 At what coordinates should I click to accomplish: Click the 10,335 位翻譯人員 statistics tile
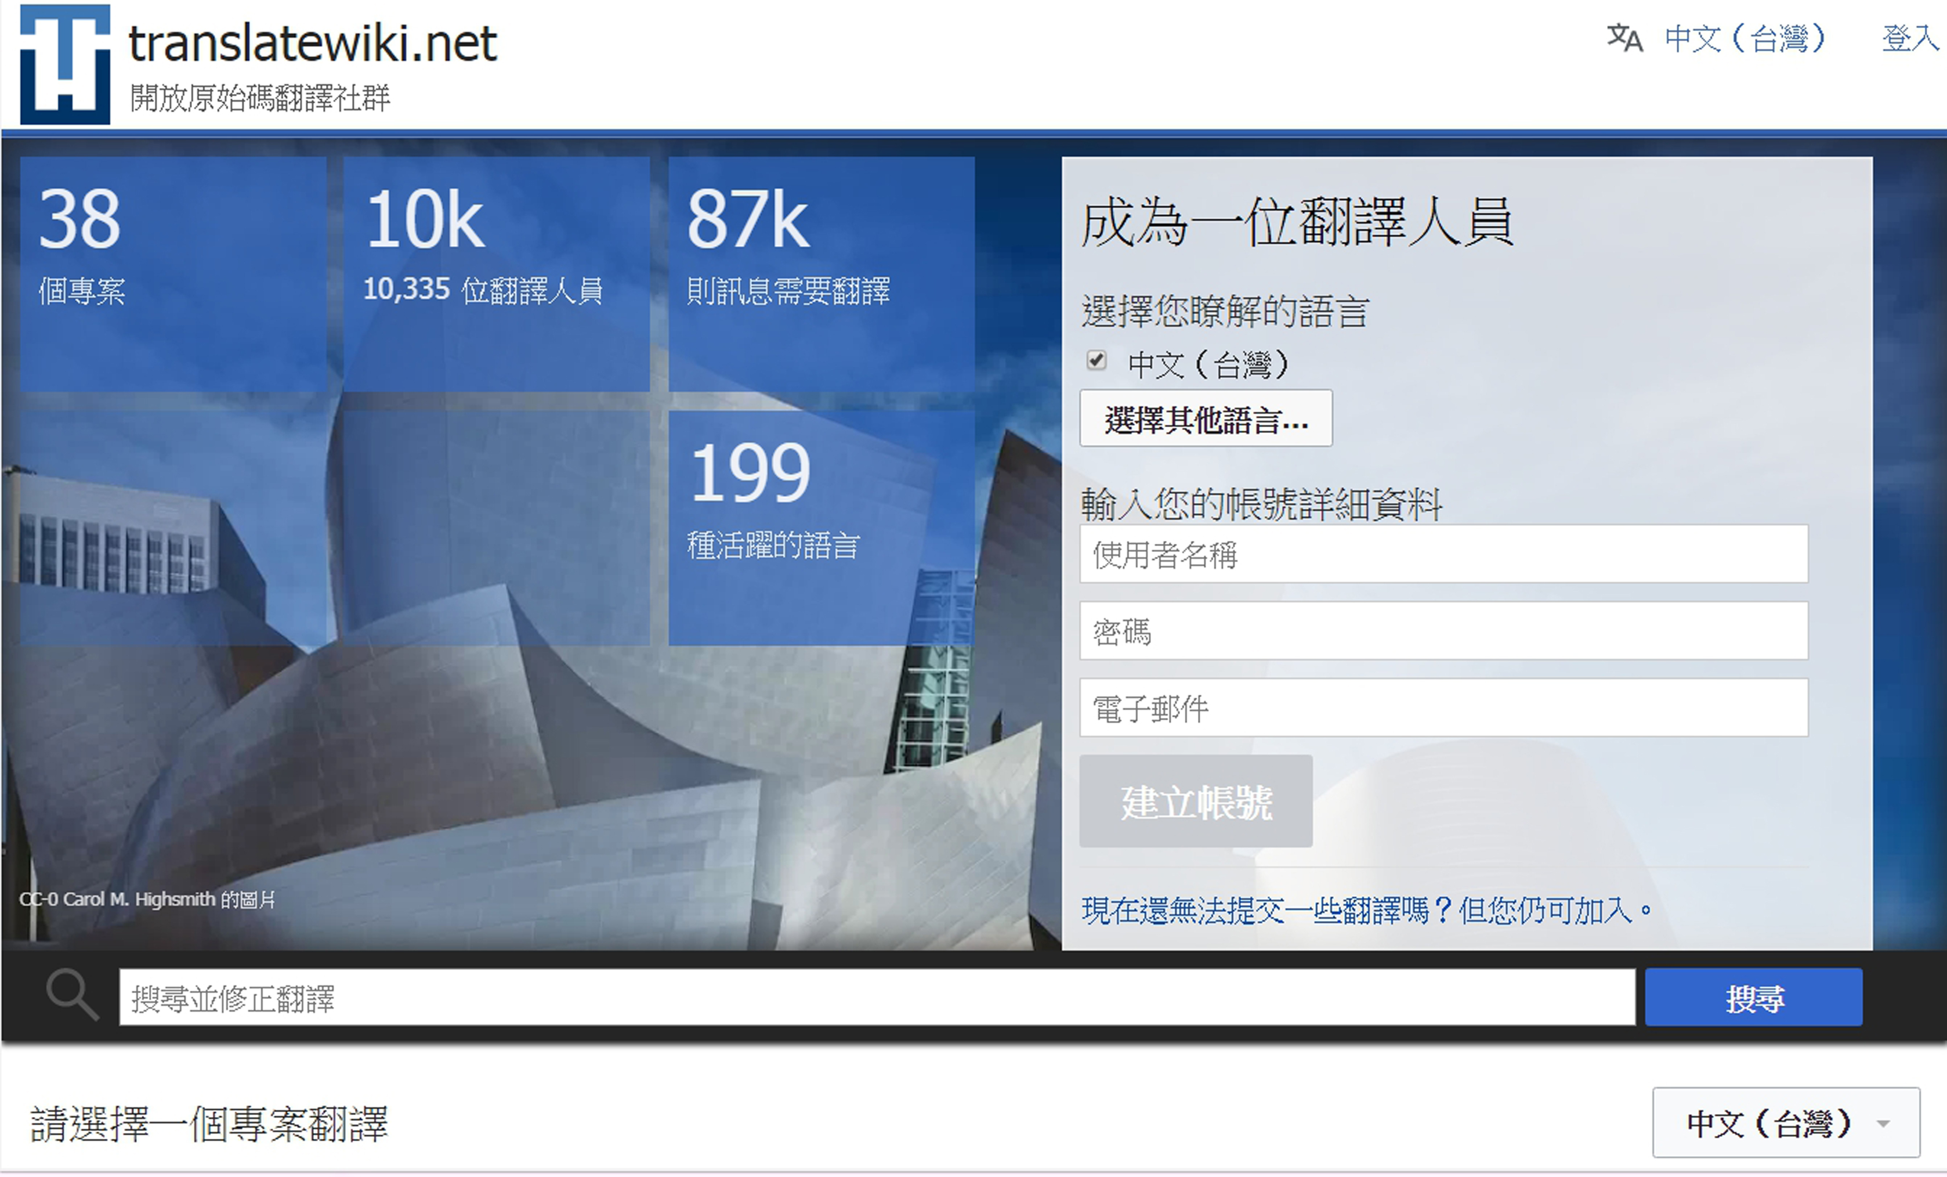point(496,273)
